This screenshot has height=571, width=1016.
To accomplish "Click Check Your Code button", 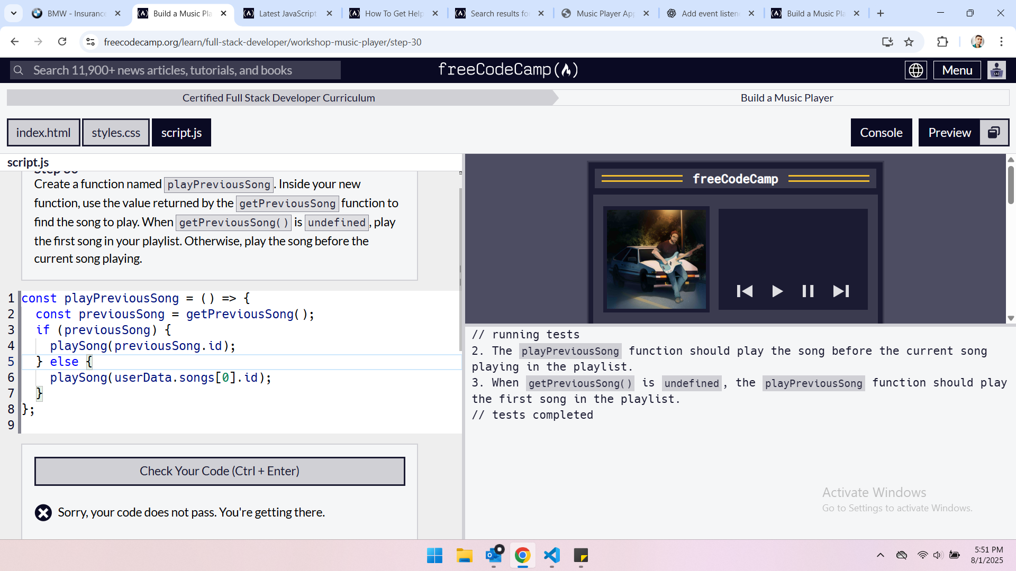I will pos(220,471).
